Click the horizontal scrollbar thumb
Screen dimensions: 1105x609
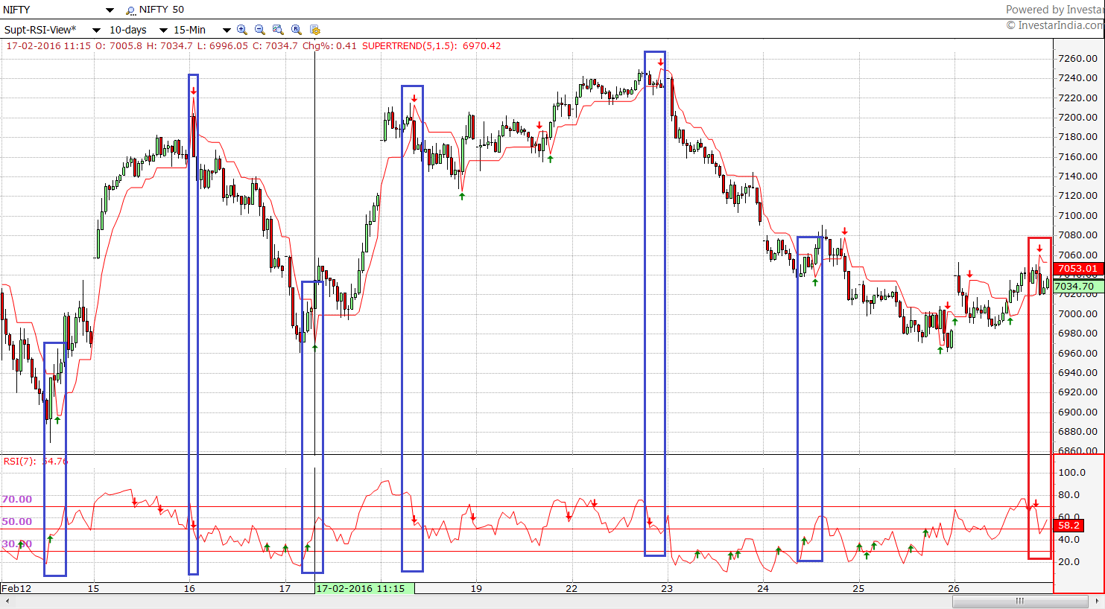[1019, 601]
